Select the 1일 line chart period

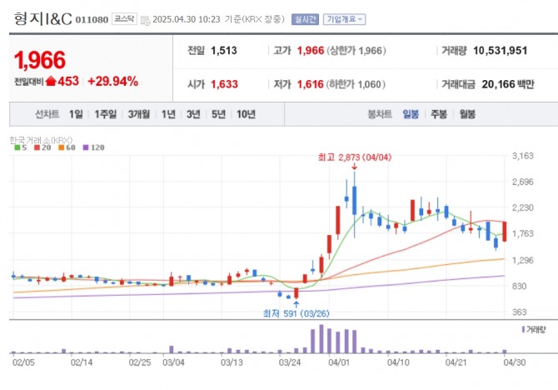[x=76, y=114]
